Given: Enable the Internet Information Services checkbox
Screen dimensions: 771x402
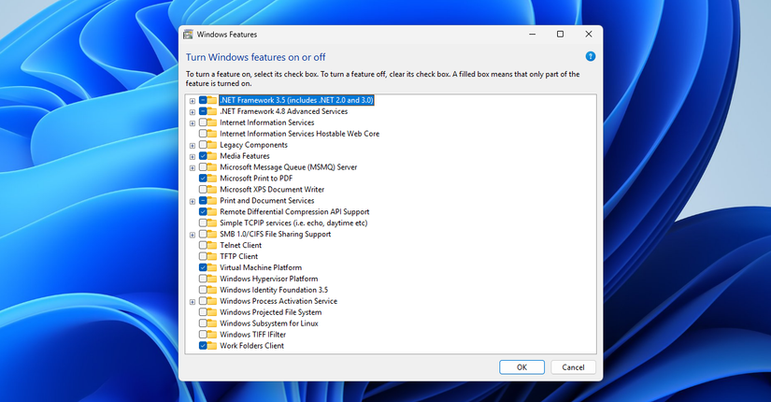Looking at the screenshot, I should tap(203, 122).
